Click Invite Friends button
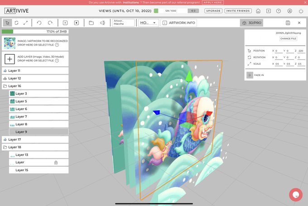Screen dimensions: 308x206 (x=238, y=11)
